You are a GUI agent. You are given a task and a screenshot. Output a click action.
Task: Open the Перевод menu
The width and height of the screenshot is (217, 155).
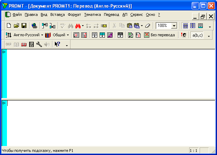coord(111,14)
